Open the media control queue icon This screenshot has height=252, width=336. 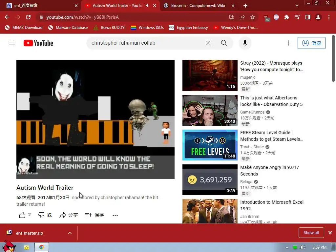297,17
